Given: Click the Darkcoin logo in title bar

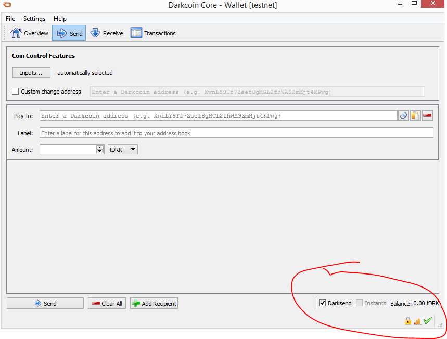Looking at the screenshot, I should [7, 5].
